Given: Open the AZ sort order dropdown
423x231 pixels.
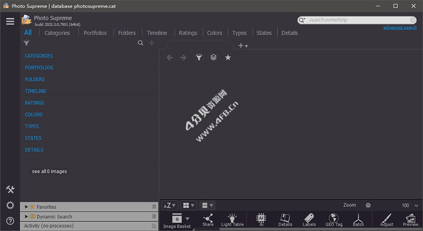Looking at the screenshot, I should (x=170, y=205).
